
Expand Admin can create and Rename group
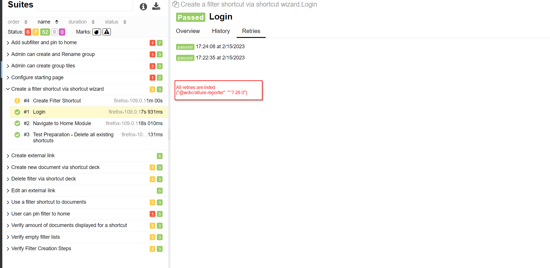(x=85, y=54)
